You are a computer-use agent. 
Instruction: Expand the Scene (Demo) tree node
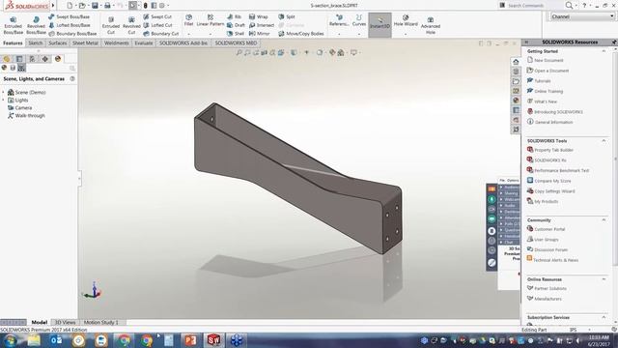4,93
